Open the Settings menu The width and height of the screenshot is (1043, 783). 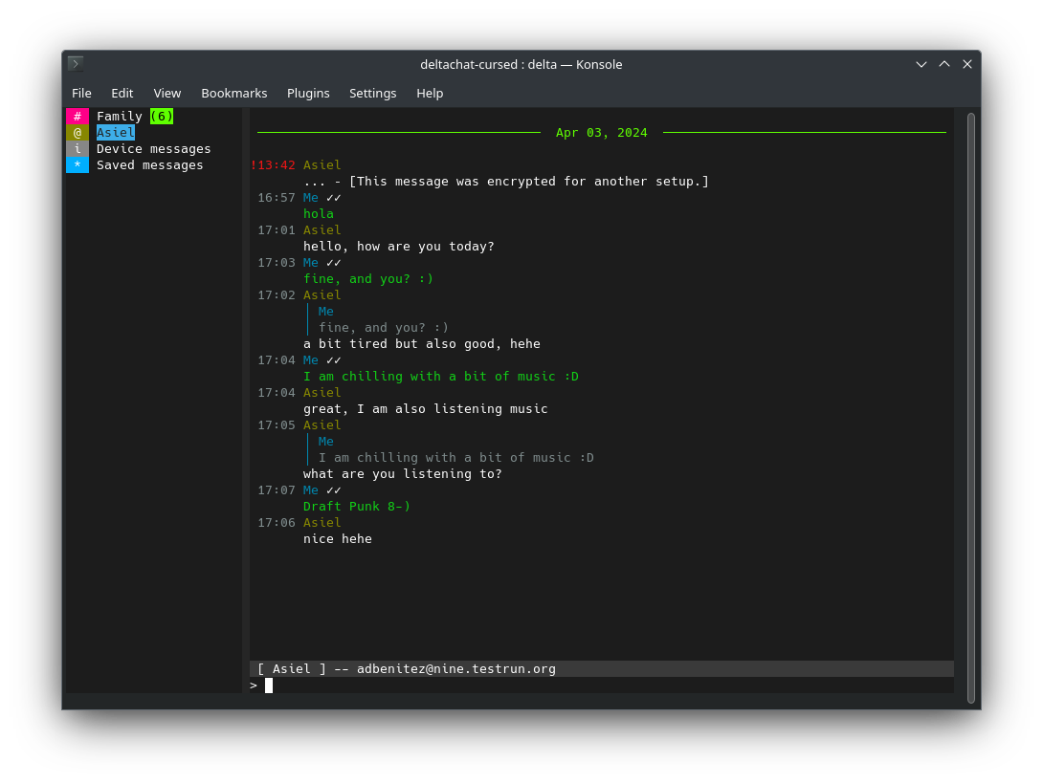(372, 93)
